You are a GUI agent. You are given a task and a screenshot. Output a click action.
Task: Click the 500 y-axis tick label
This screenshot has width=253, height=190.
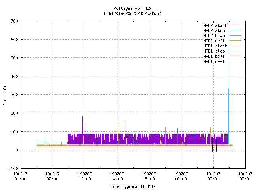point(15,58)
